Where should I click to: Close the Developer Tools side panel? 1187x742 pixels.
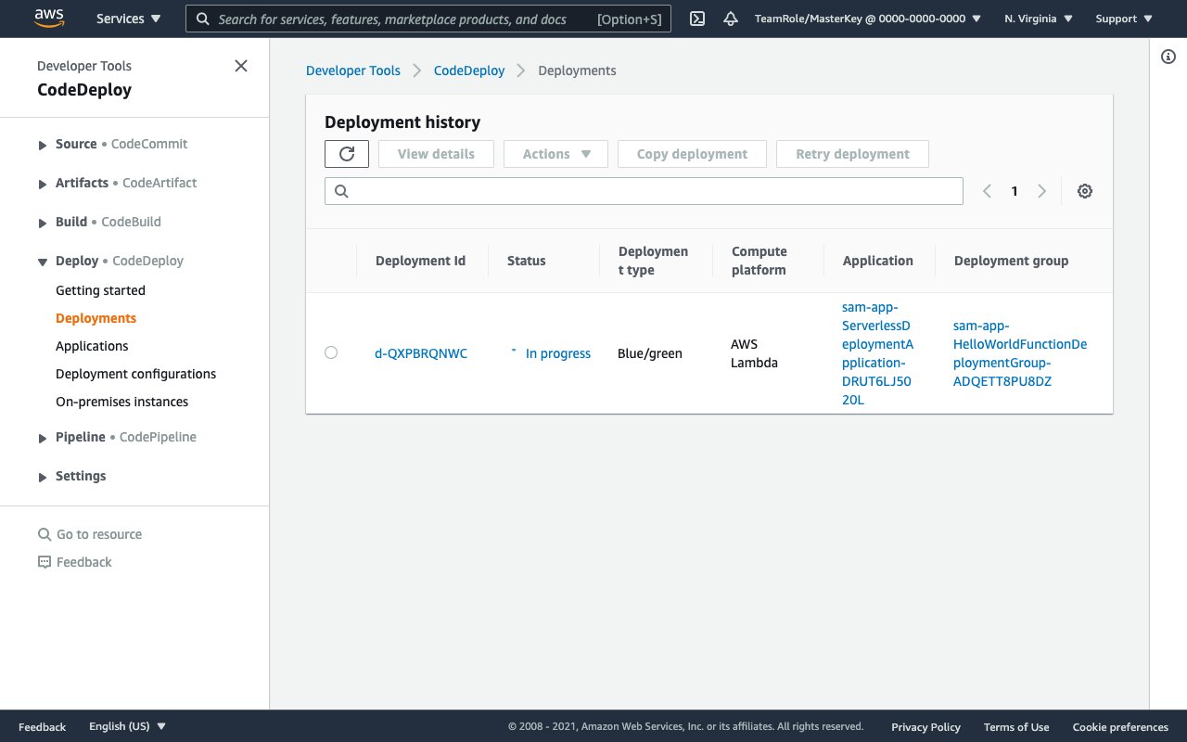point(241,66)
